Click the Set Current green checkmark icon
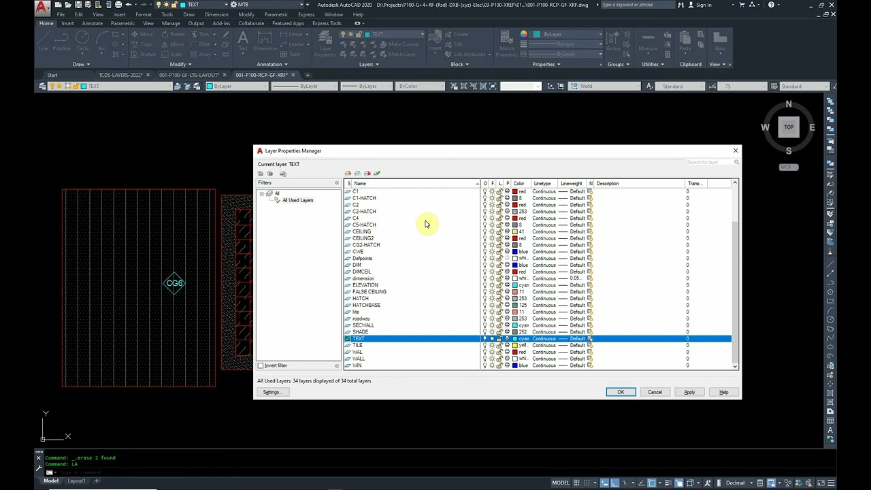871x490 pixels. 377,174
